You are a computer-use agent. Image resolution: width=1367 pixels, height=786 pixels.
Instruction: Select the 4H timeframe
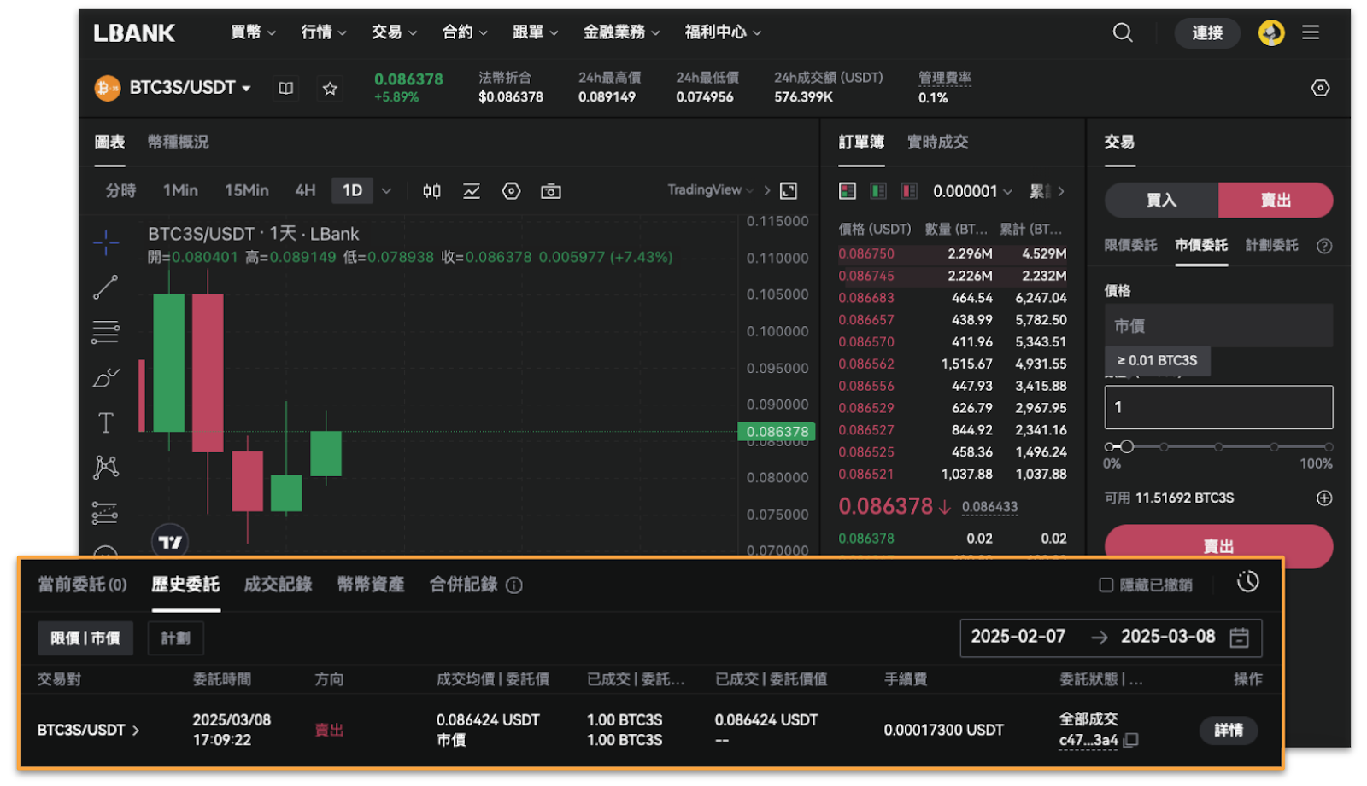(305, 191)
